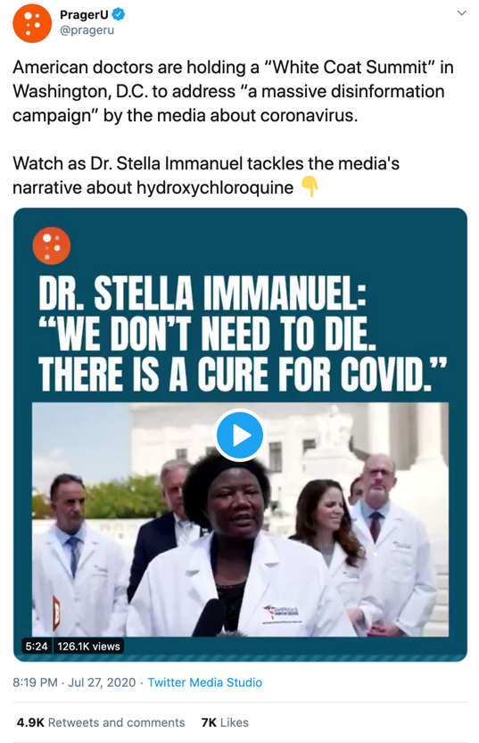The image size is (479, 743).
Task: Expand the tweet options chevron
Action: [461, 13]
